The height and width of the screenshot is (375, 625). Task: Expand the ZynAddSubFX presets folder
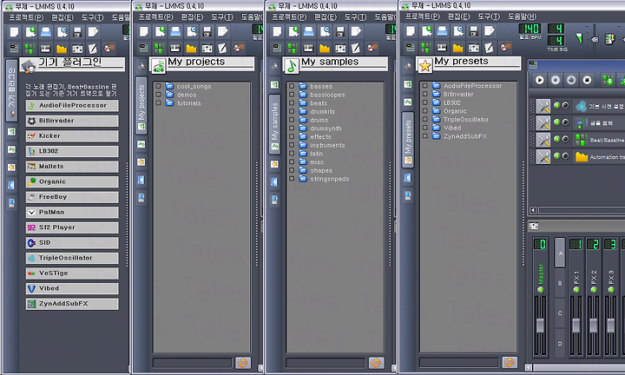pos(424,136)
